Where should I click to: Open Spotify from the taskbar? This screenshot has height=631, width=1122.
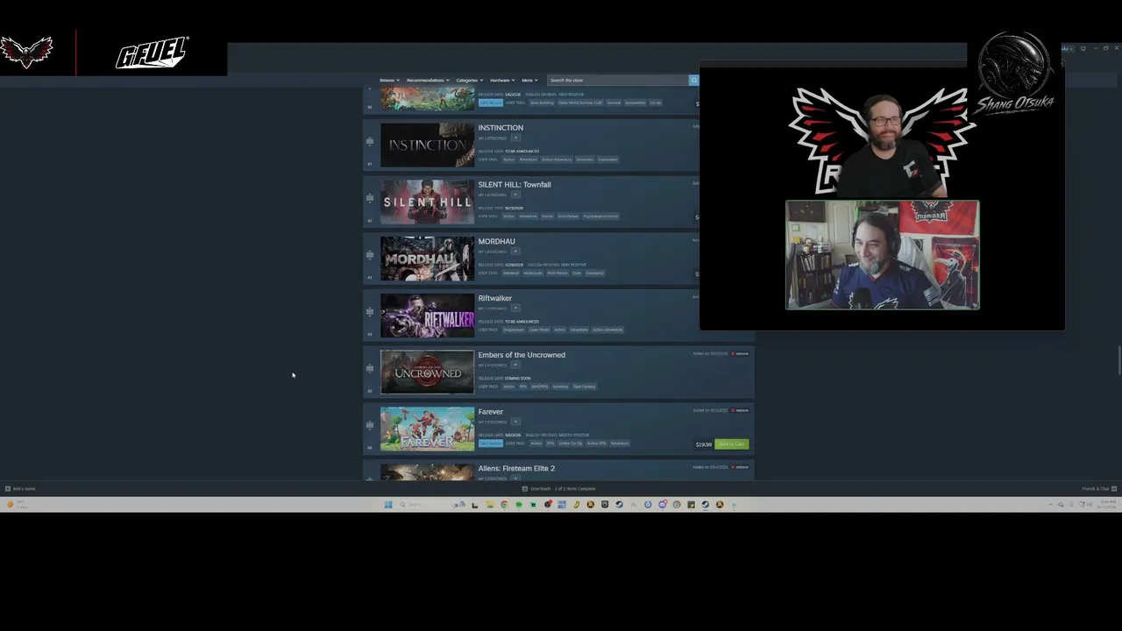pos(518,505)
